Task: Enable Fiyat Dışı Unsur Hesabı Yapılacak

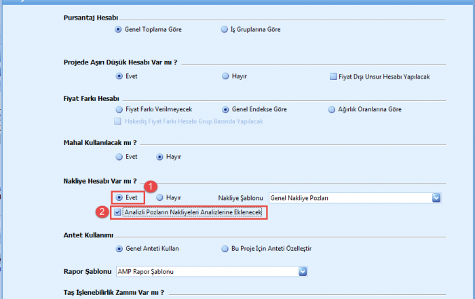Action: click(x=332, y=77)
